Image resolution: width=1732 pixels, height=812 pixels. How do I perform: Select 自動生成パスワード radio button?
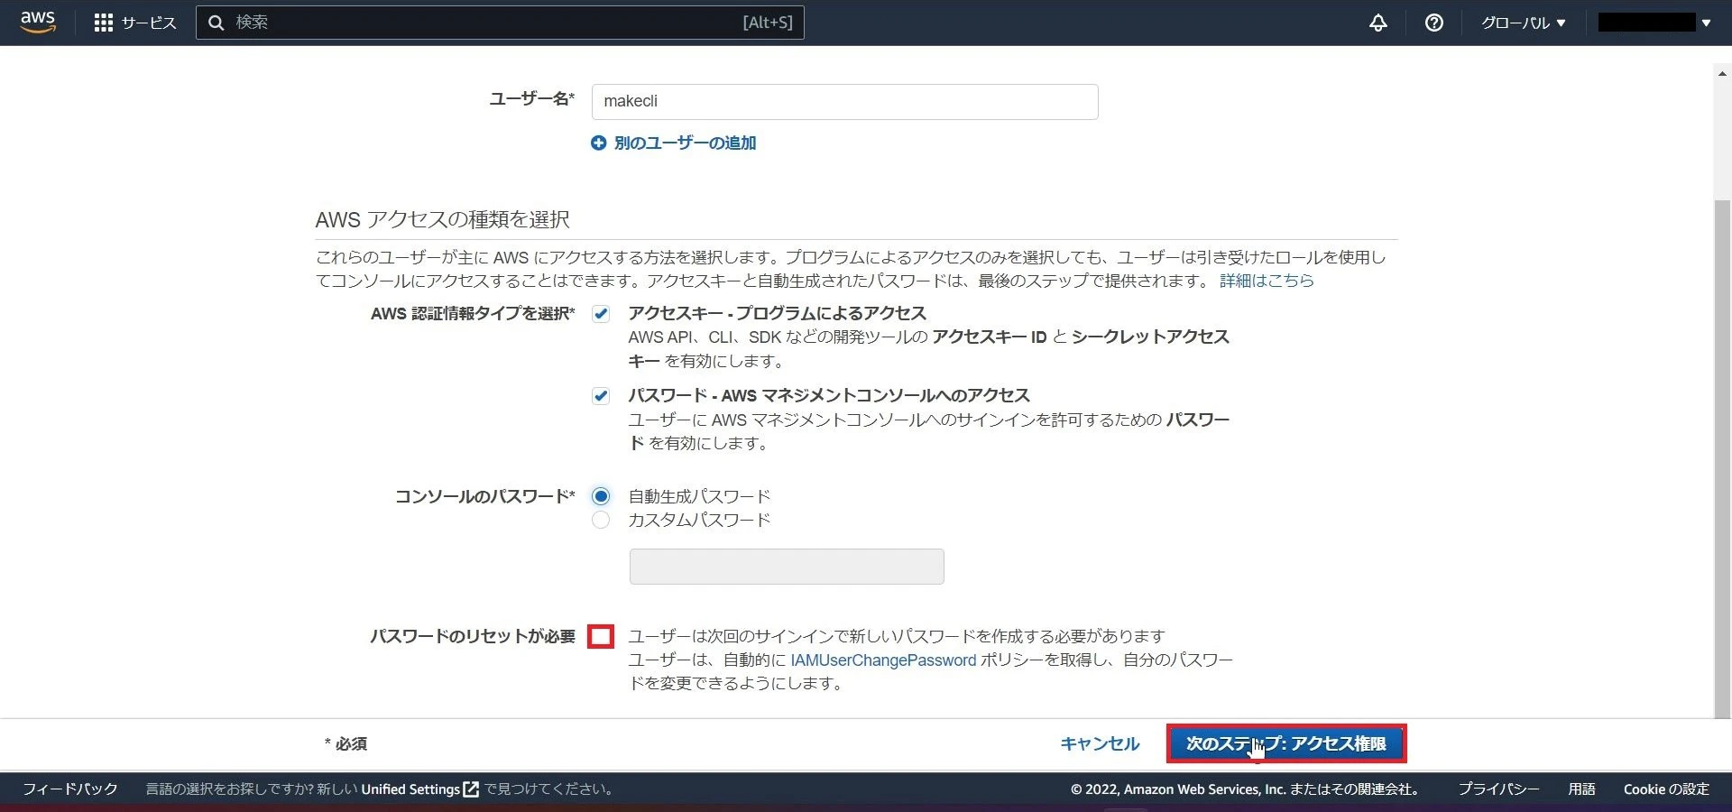tap(601, 496)
